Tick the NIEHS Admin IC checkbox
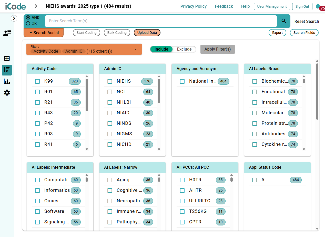Image resolution: width=325 pixels, height=237 pixels. click(x=110, y=81)
